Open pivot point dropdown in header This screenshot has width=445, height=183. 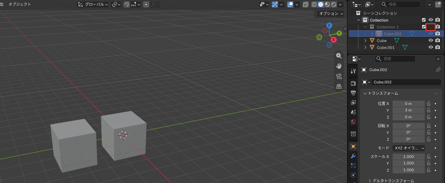point(116,4)
